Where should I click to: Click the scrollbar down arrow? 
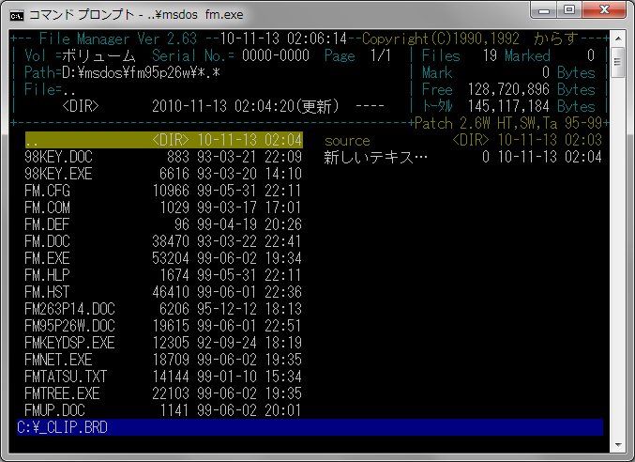coord(618,445)
